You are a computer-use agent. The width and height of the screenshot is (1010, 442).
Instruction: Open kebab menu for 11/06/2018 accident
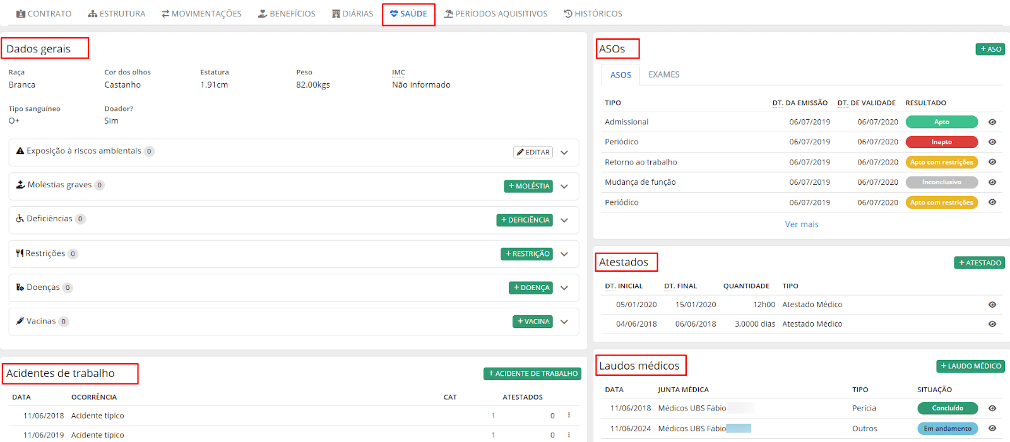click(569, 416)
